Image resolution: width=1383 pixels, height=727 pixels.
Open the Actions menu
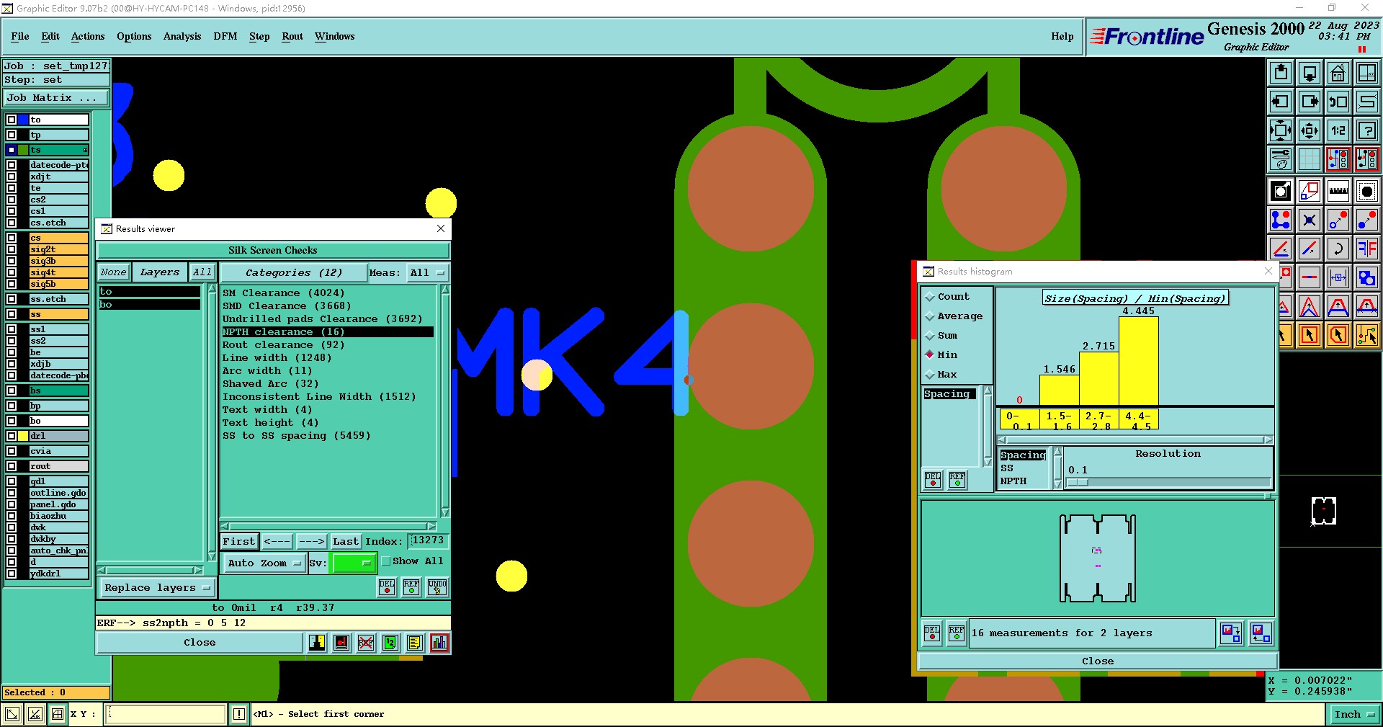(88, 36)
